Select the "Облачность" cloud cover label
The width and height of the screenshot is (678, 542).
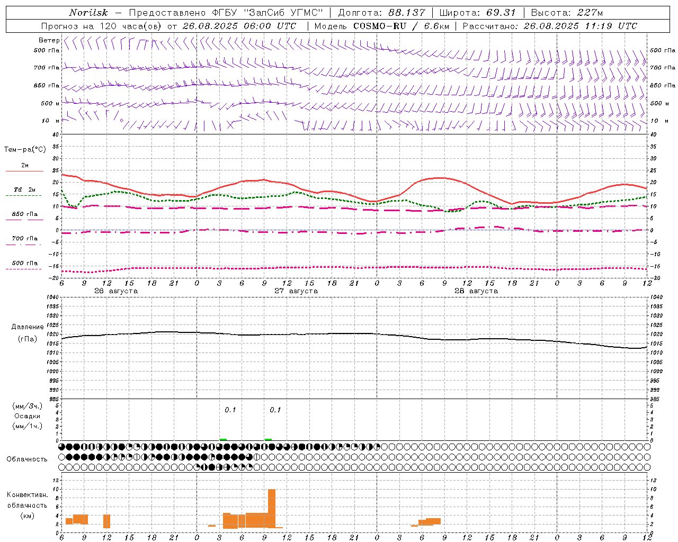27,459
